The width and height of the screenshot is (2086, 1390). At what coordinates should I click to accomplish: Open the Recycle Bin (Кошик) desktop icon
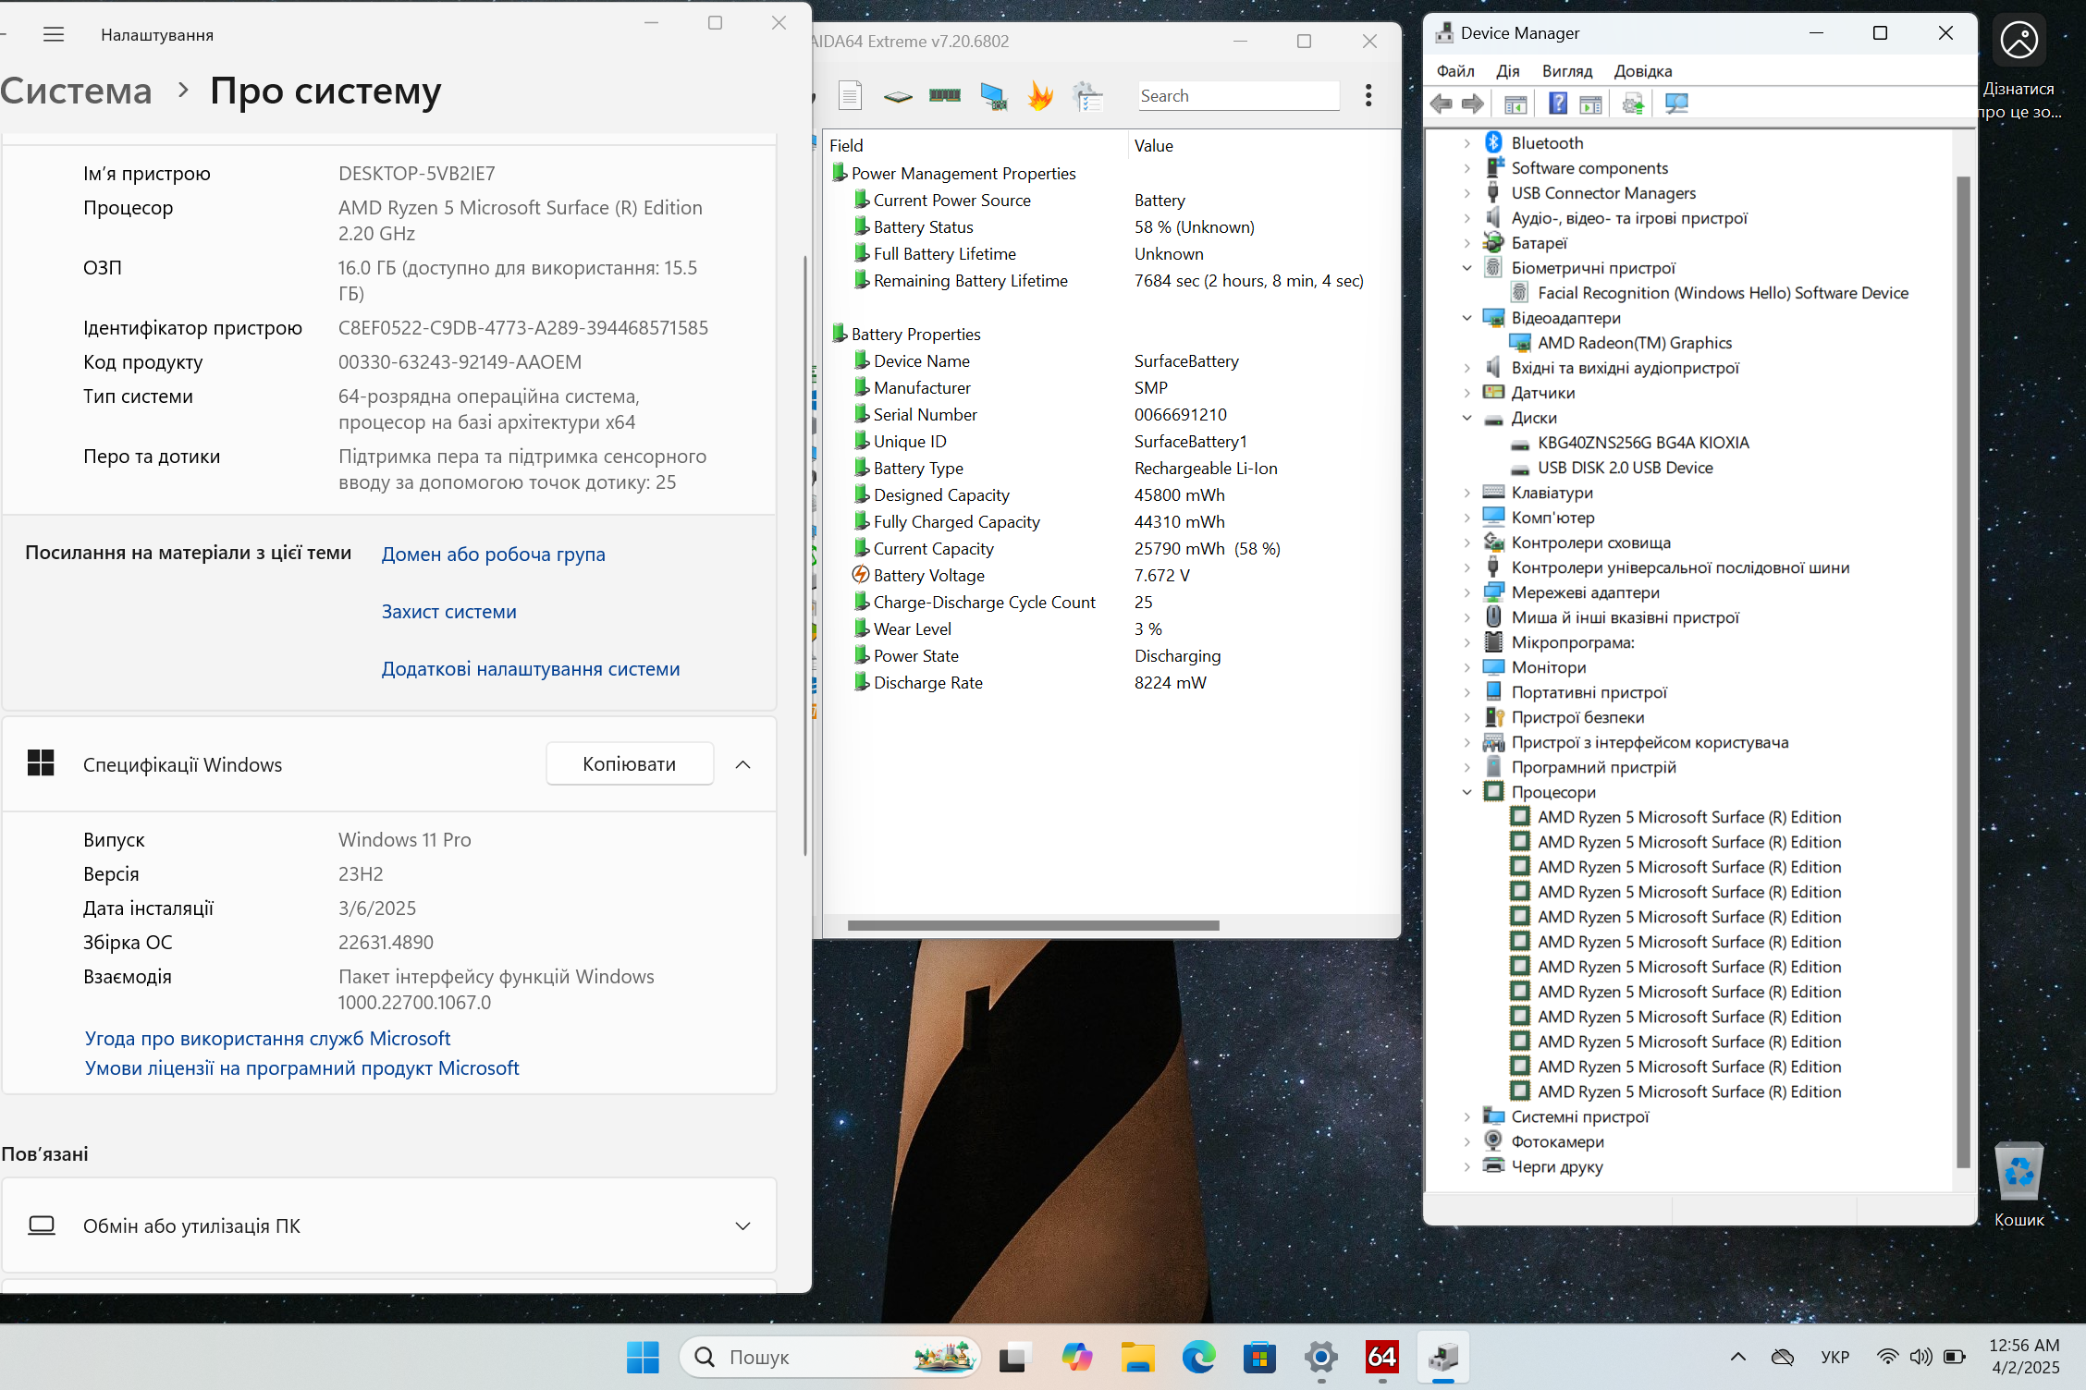[2019, 1185]
